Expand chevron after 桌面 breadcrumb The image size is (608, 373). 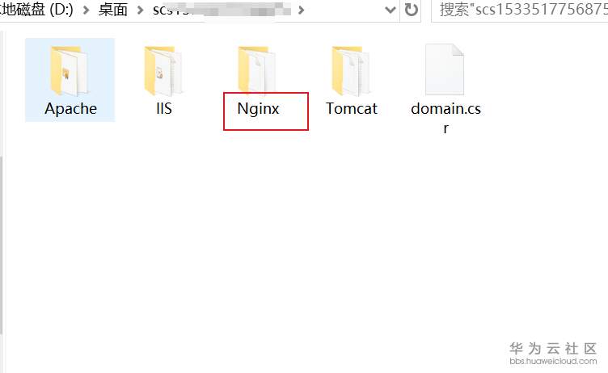point(140,10)
